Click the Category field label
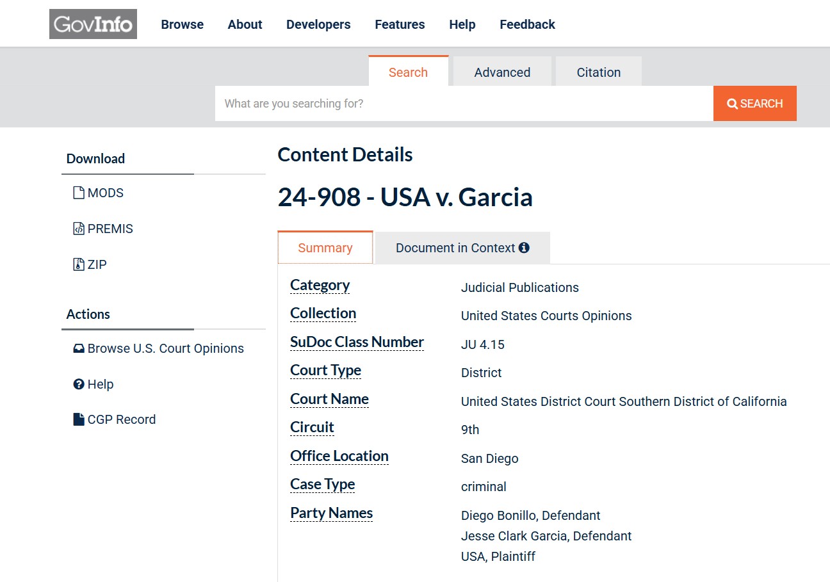Screen dimensions: 830x582 [320, 286]
